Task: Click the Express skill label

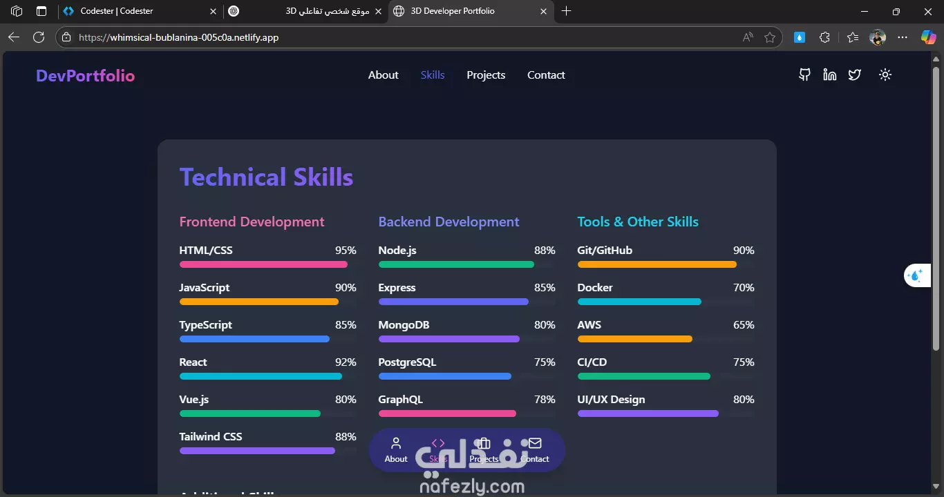Action: (x=397, y=287)
